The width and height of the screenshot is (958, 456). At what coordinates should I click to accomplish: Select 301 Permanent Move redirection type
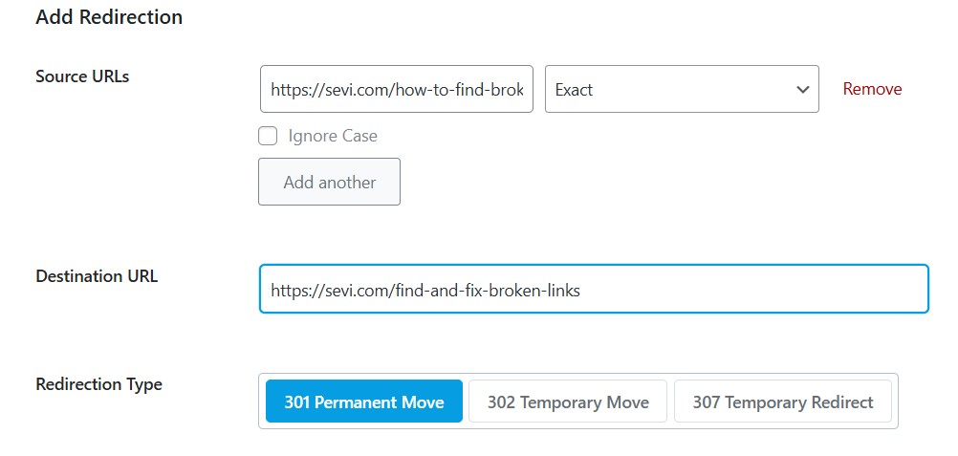click(x=364, y=402)
